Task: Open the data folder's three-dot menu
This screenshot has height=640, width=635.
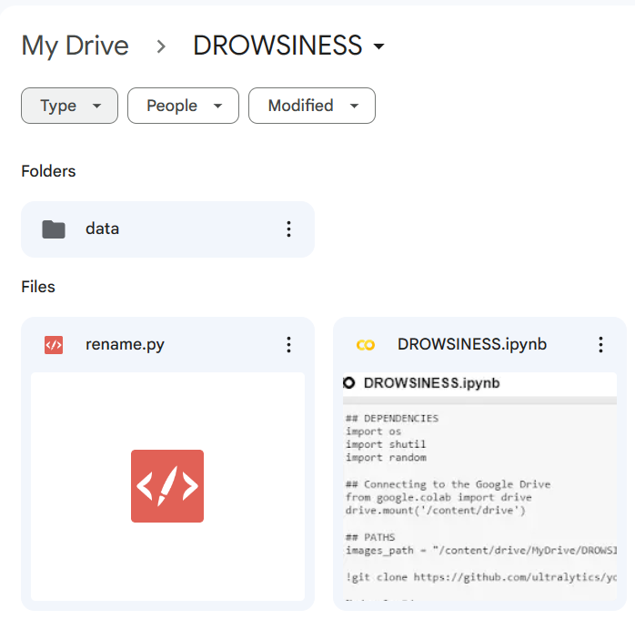Action: pyautogui.click(x=288, y=229)
